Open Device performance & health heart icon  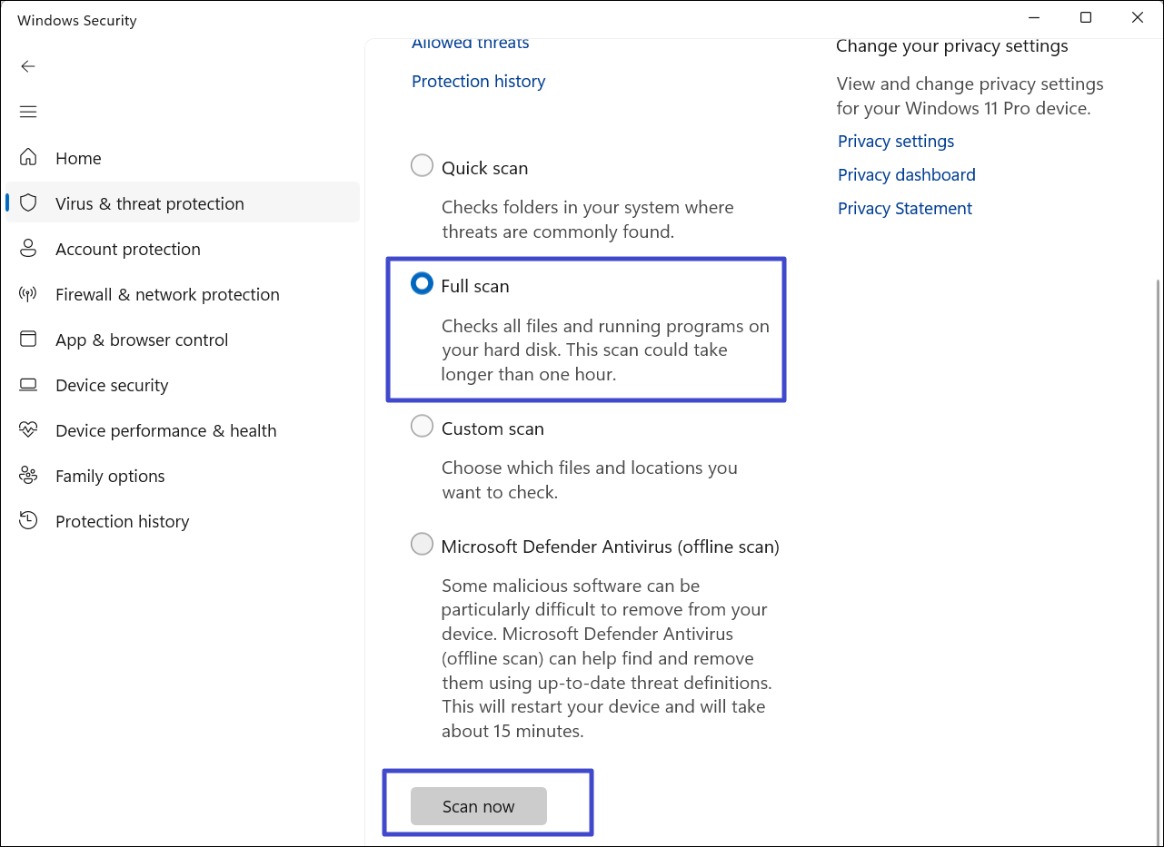click(x=28, y=430)
